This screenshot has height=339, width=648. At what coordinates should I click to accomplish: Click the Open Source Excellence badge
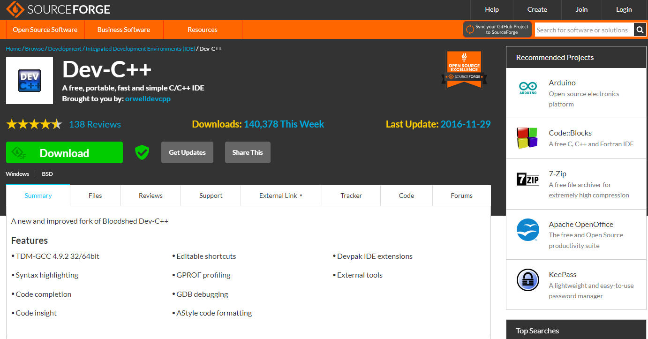point(464,69)
